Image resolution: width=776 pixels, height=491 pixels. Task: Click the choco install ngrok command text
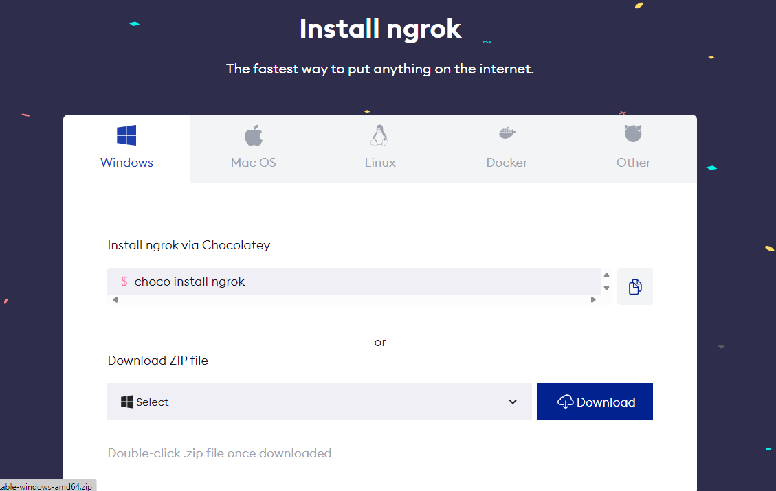pos(190,282)
